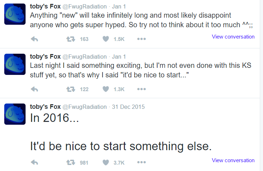Open the first tweet's Jan 1 timestamp
The height and width of the screenshot is (171, 263).
tap(119, 7)
